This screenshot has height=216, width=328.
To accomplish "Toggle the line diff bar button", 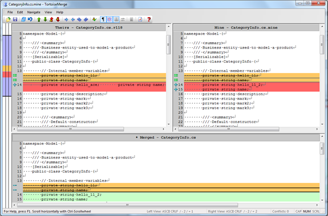I will click(116, 19).
